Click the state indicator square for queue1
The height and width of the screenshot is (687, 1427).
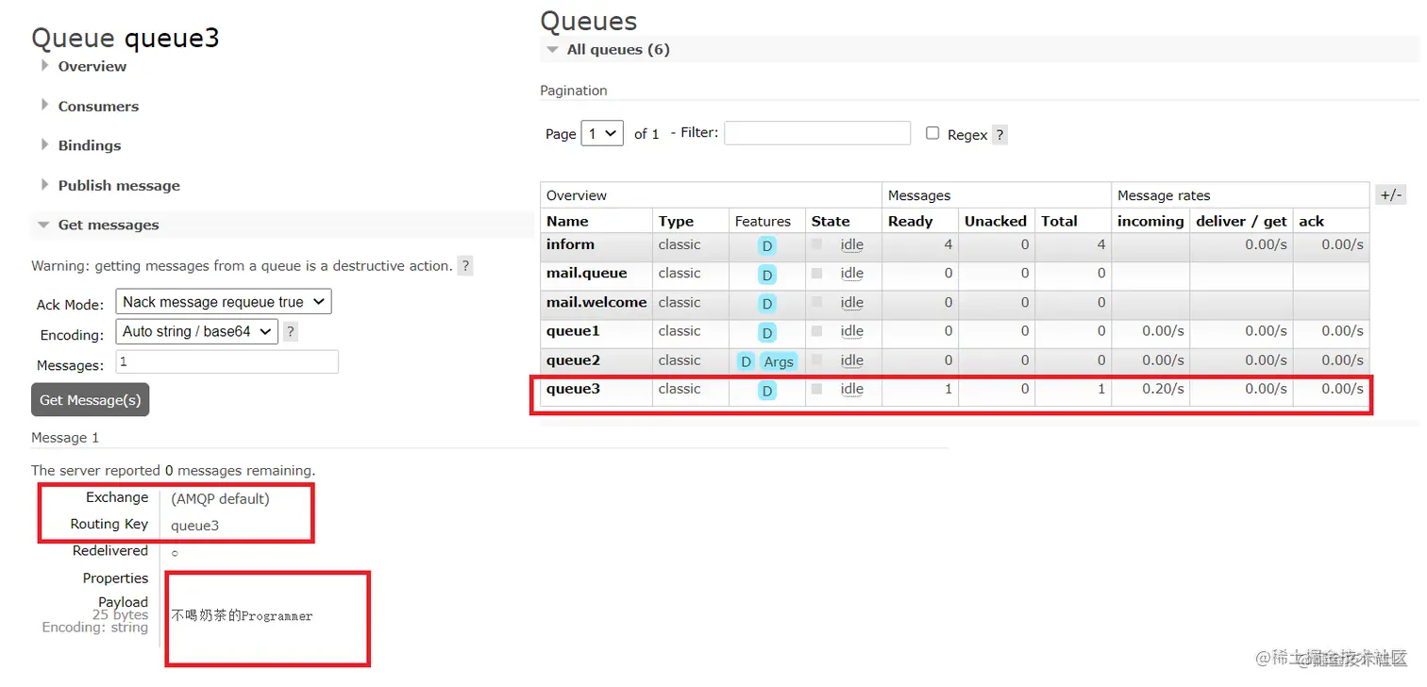pyautogui.click(x=817, y=330)
